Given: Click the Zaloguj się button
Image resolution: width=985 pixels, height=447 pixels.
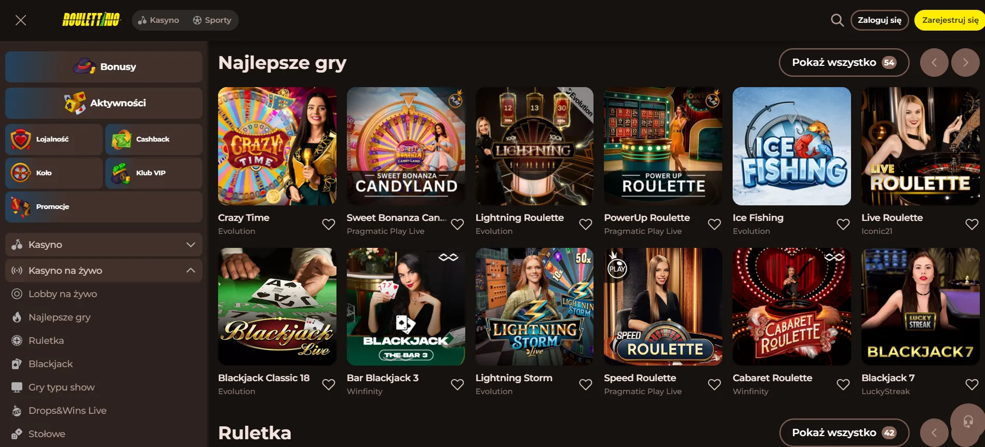Looking at the screenshot, I should pos(880,20).
